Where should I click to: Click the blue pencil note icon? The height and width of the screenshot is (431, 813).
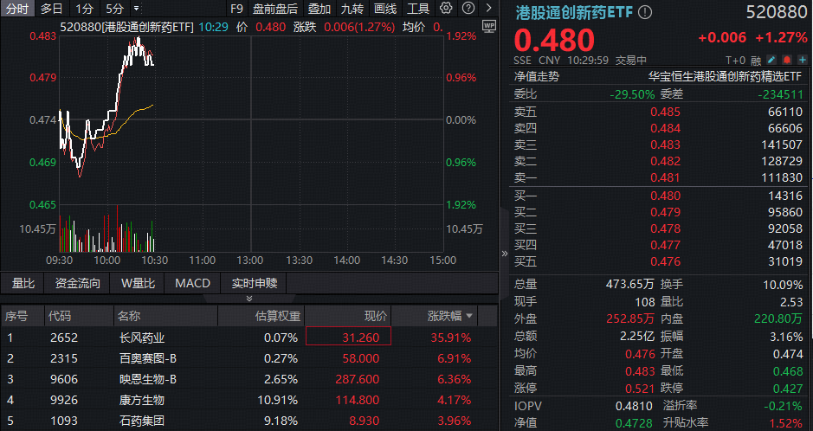pyautogui.click(x=771, y=61)
